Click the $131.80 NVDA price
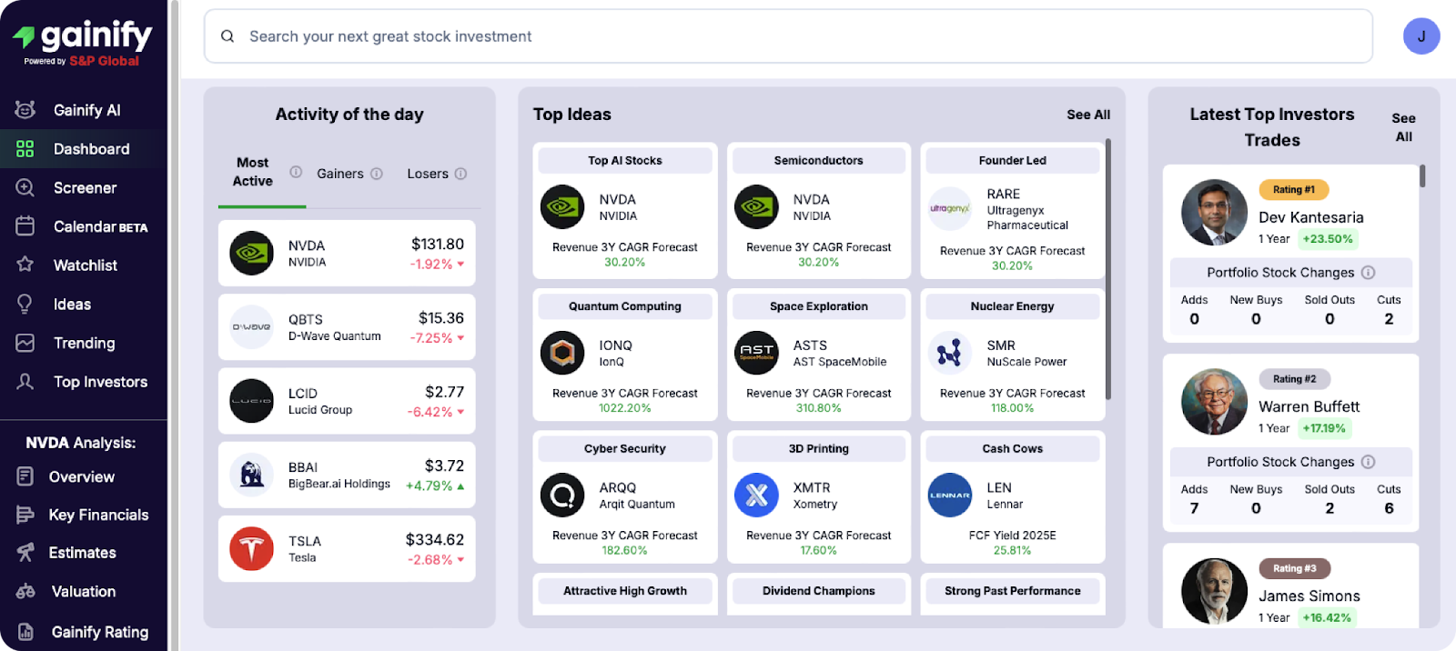Screen dimensions: 1456x651 [438, 244]
